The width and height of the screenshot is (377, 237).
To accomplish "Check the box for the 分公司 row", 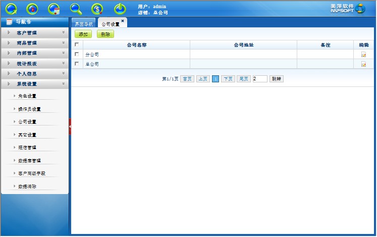I will pos(77,55).
